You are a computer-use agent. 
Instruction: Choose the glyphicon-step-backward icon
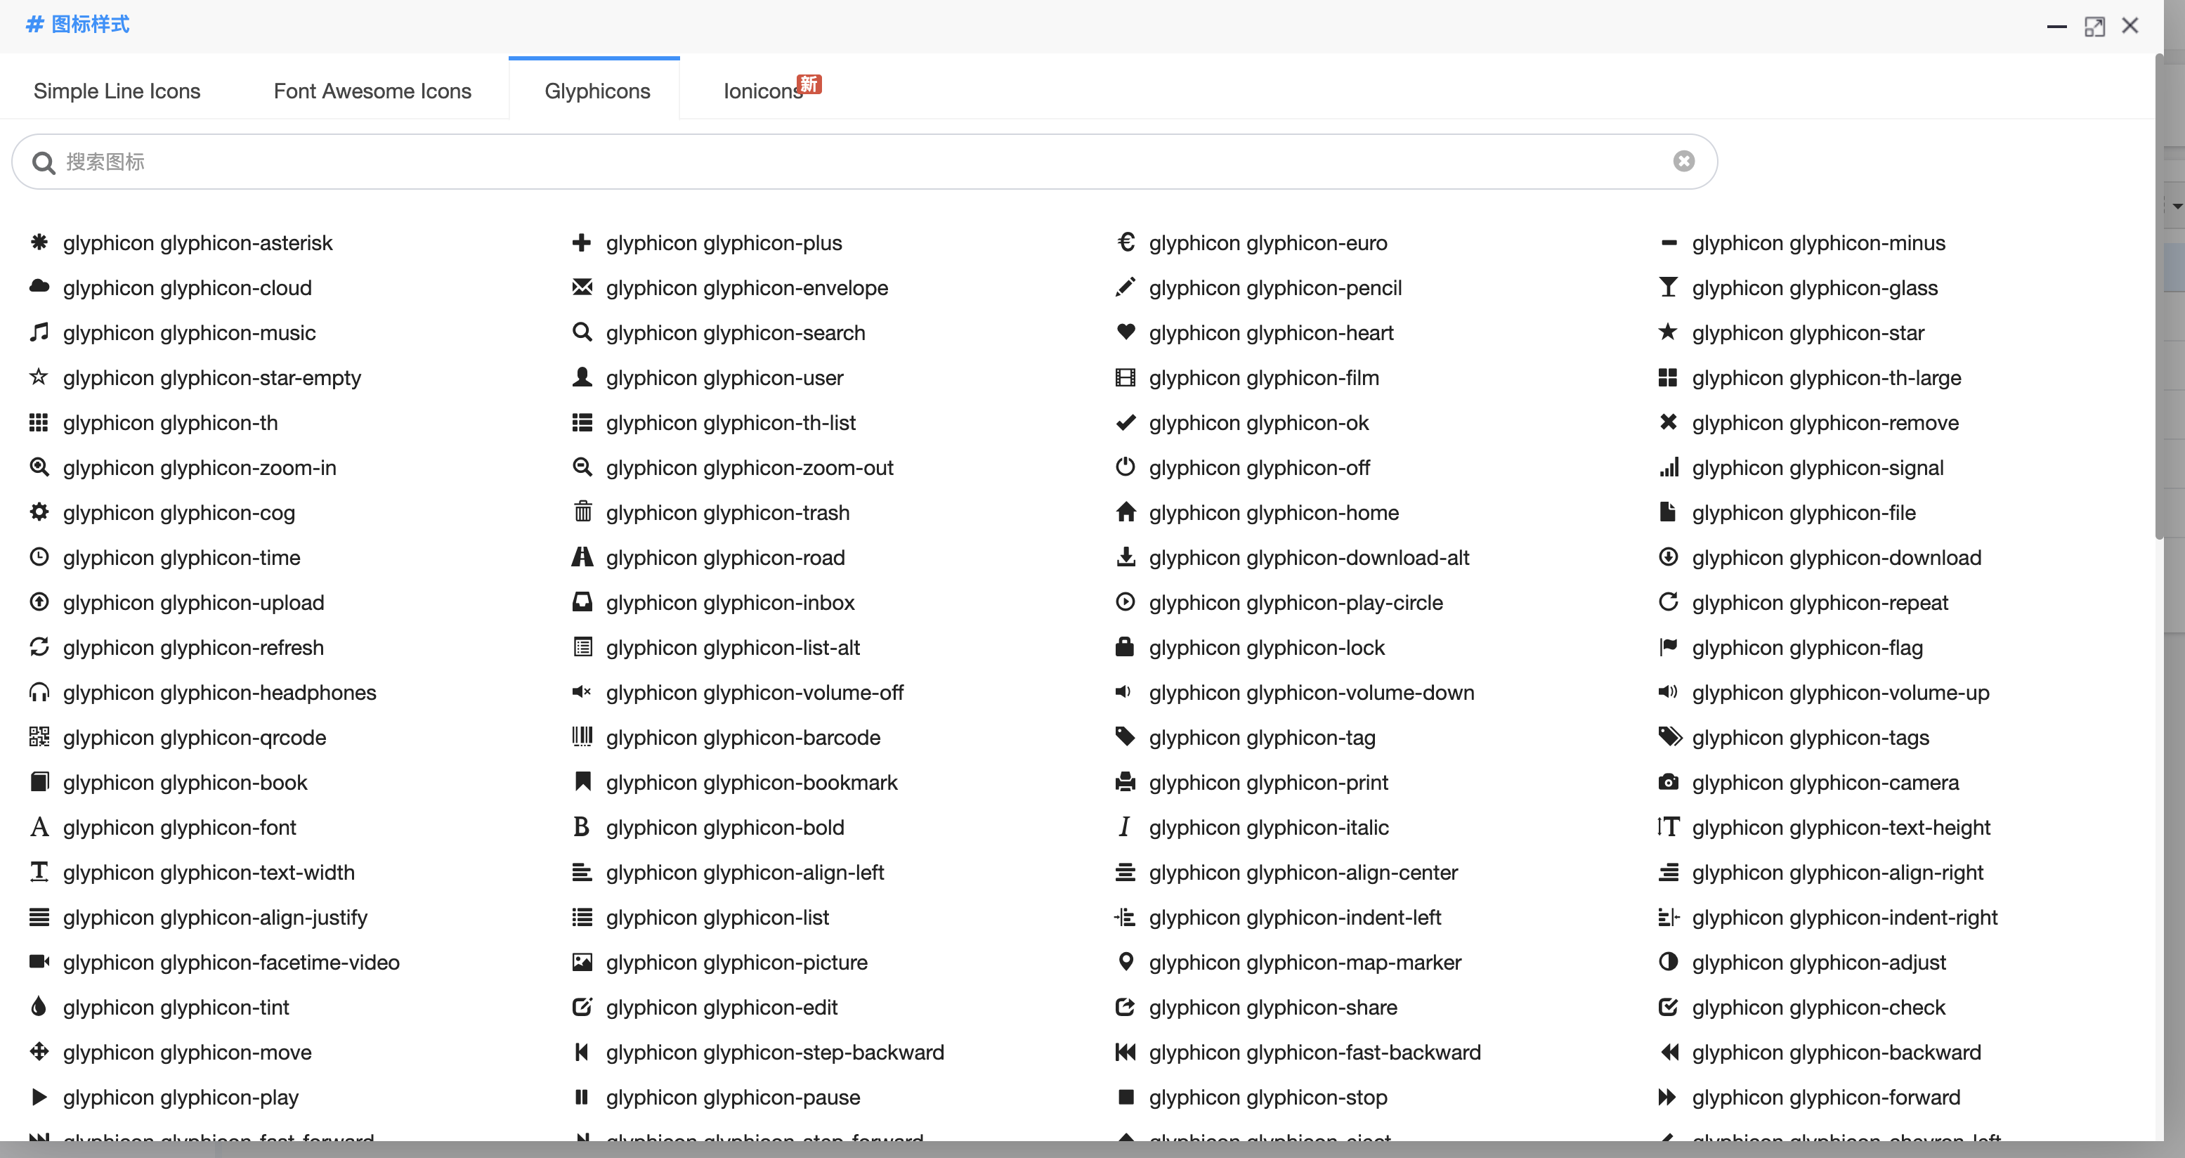(x=582, y=1052)
